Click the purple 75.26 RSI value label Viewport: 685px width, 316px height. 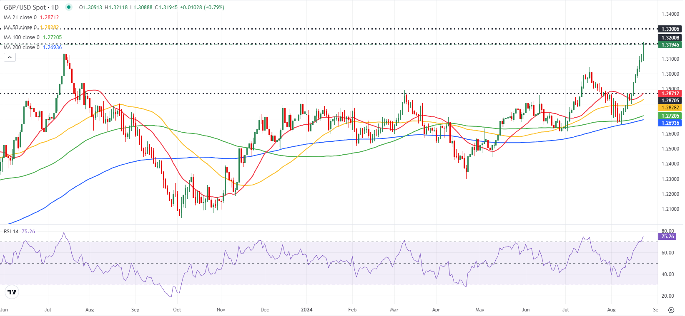click(x=667, y=237)
